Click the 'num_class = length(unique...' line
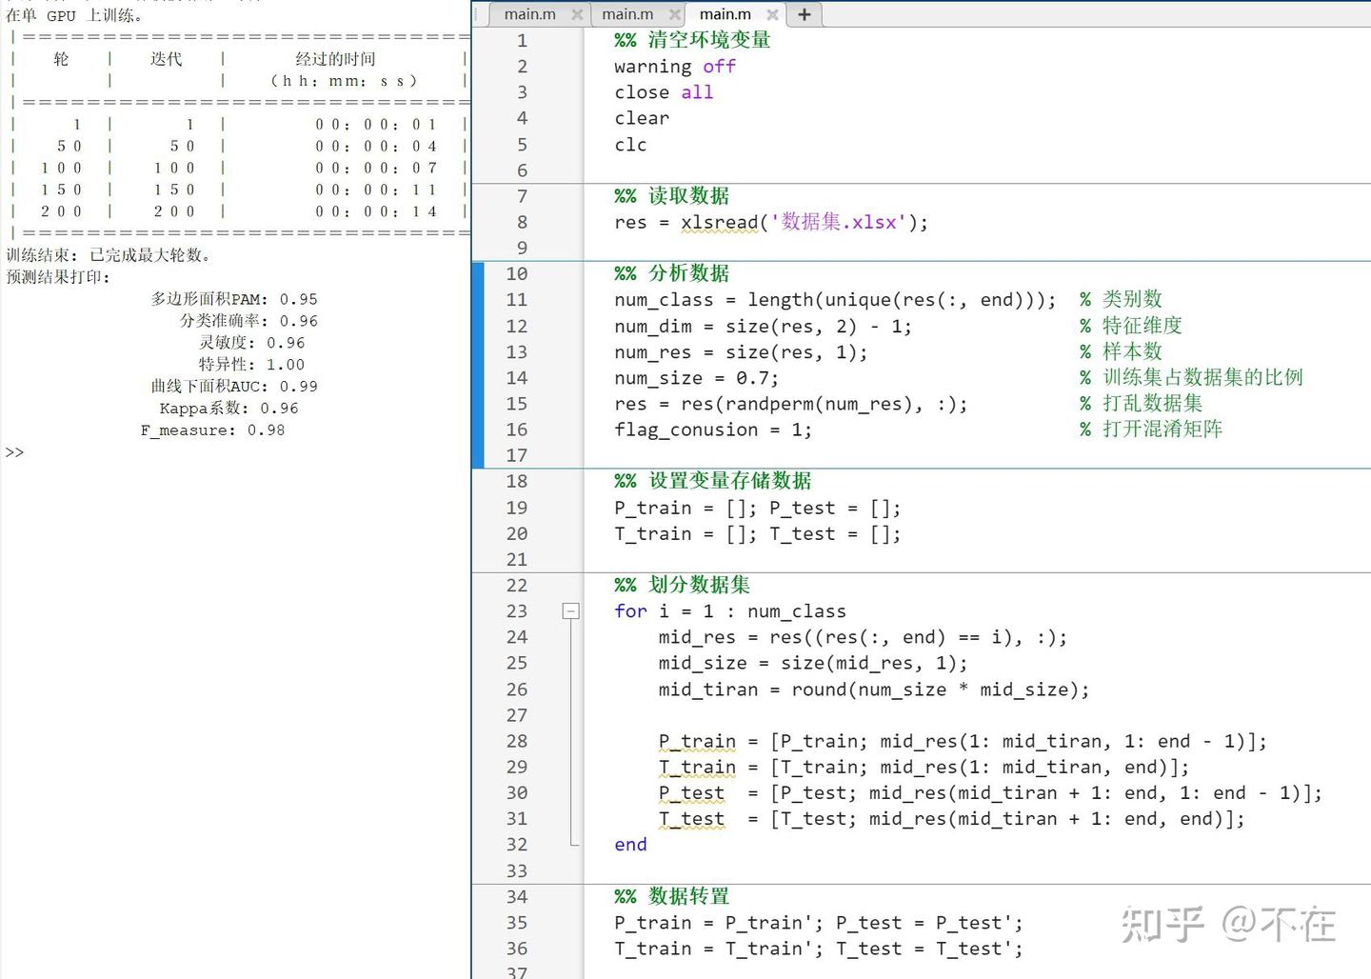The width and height of the screenshot is (1371, 979). point(835,300)
